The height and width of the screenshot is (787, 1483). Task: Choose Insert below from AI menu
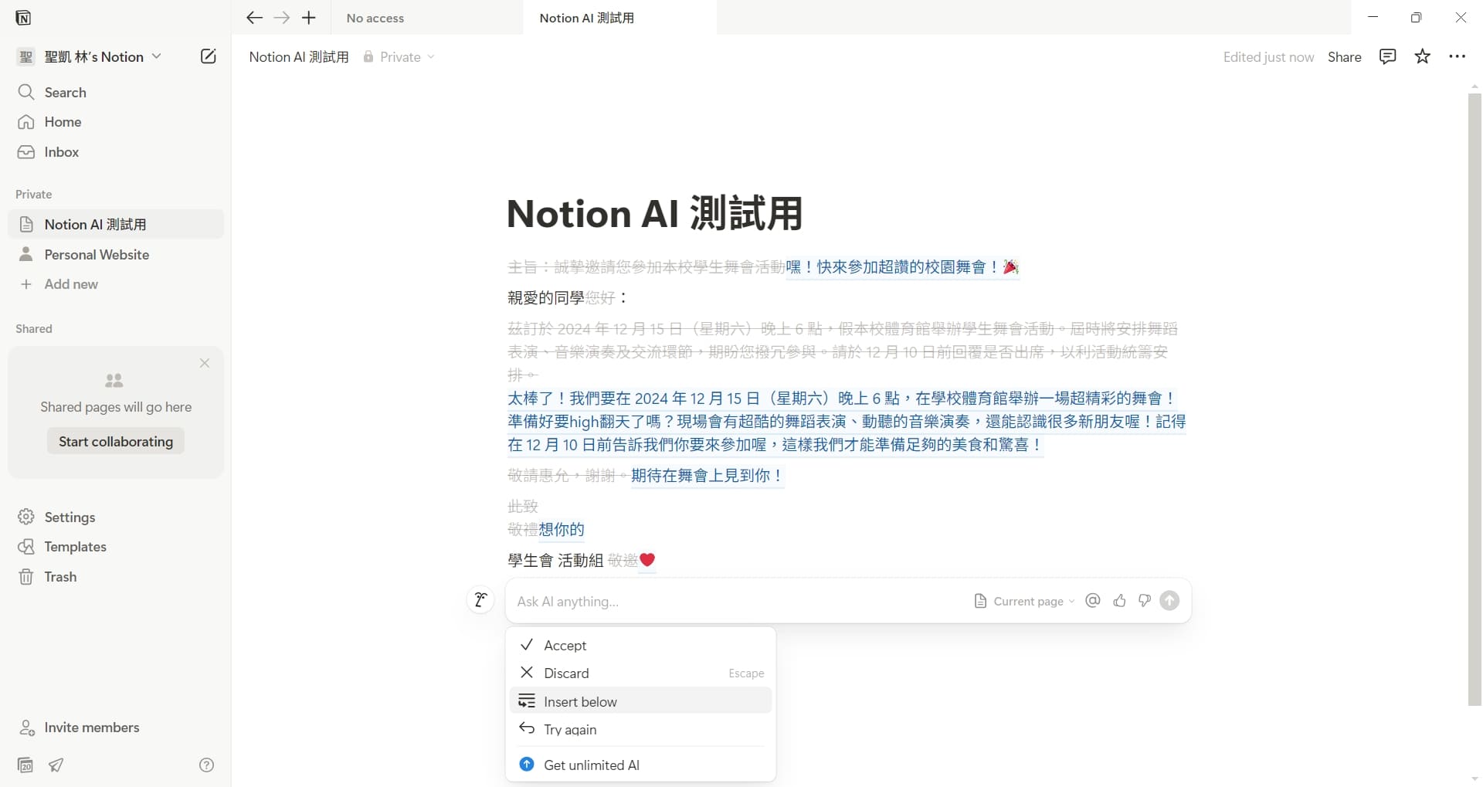click(x=580, y=701)
